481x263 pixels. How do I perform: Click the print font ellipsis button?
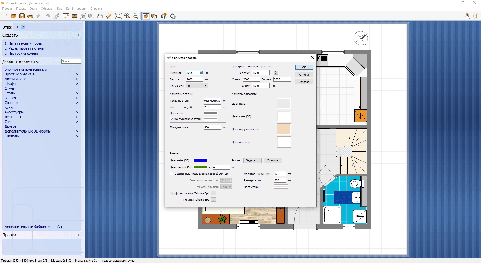213,200
